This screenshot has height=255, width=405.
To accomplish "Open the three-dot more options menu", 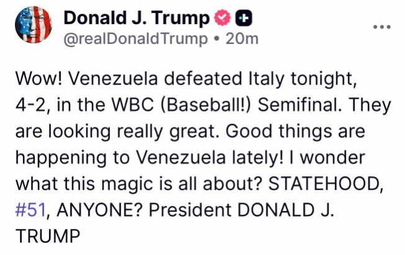I will (x=381, y=27).
